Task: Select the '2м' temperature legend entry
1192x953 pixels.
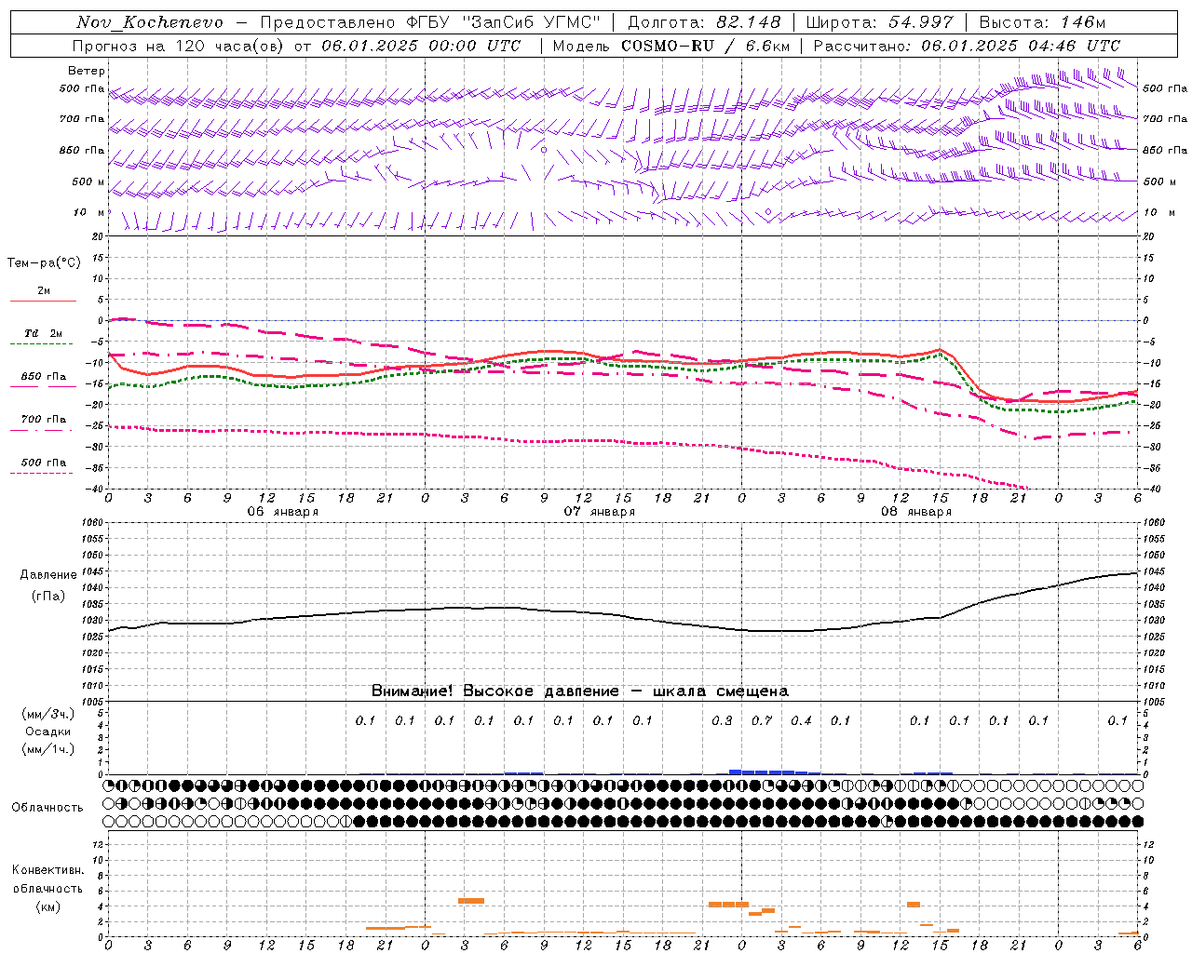Action: [x=44, y=291]
